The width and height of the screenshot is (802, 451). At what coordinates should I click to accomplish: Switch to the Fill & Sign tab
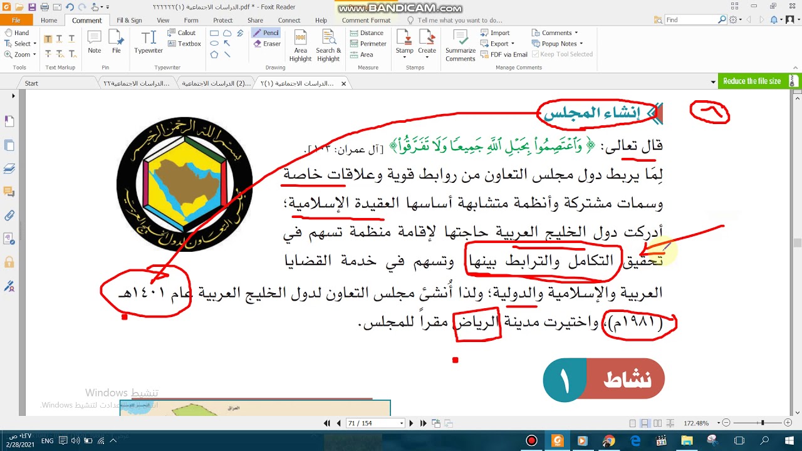click(x=129, y=20)
